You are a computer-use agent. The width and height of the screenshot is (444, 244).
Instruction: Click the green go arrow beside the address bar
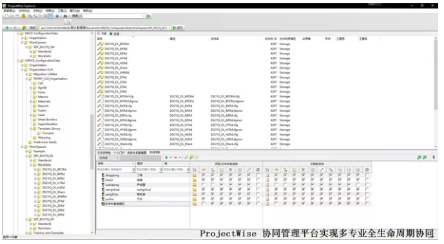pos(175,28)
